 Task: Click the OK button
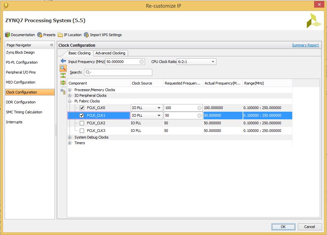tap(283, 227)
